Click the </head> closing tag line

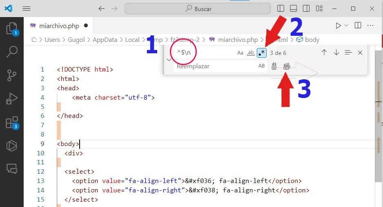(70, 116)
